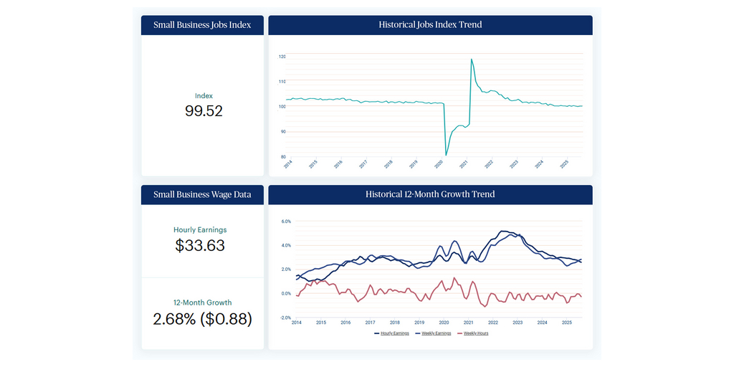The image size is (734, 367).
Task: Click the 99.52 index value
Action: pos(204,111)
